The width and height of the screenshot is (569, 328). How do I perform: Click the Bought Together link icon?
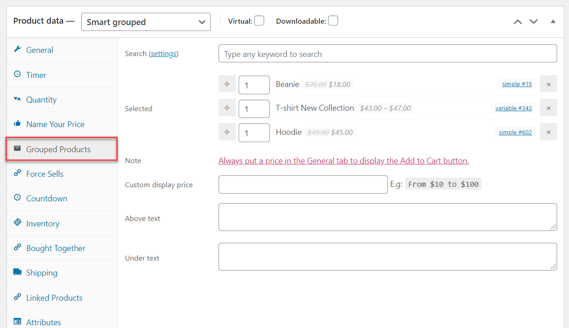pos(17,247)
